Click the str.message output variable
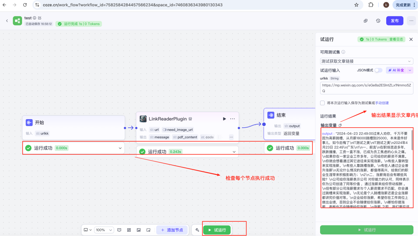418x236 pixels. click(x=159, y=137)
